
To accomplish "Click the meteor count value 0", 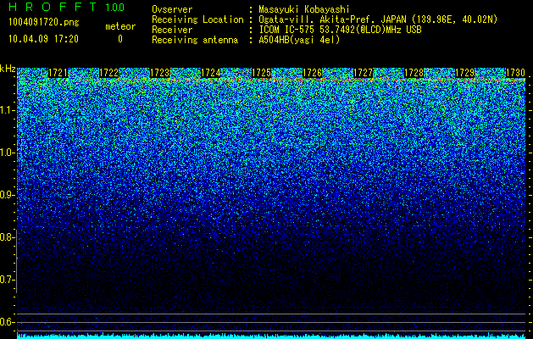I will click(x=120, y=39).
